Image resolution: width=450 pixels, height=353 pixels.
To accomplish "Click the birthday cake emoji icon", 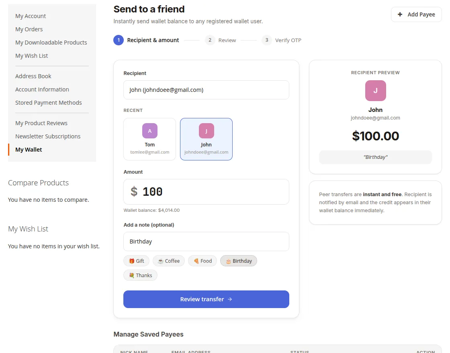I will tap(229, 261).
